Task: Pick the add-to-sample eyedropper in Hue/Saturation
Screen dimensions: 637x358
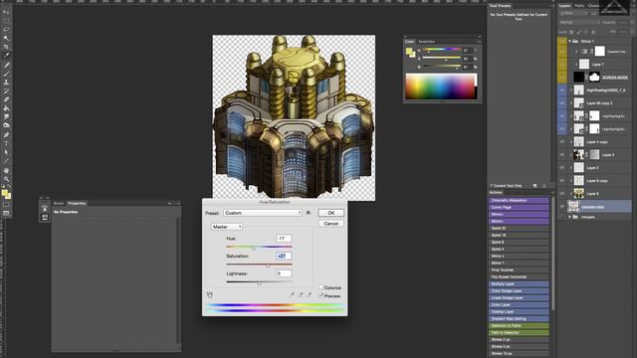Action: point(301,294)
